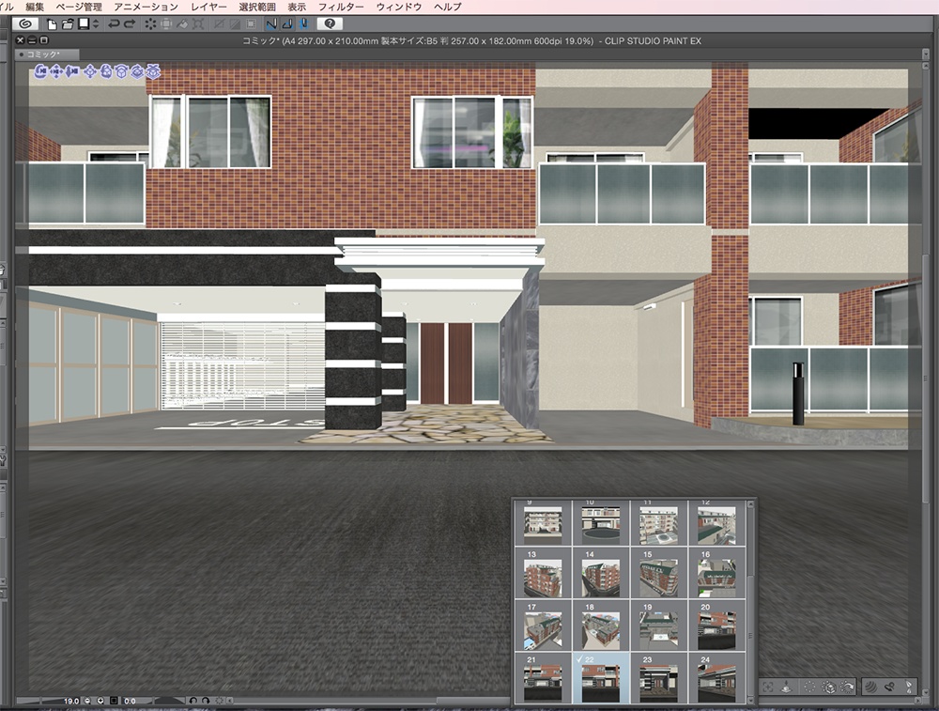Click horizontal scrollbar left arrow
The height and width of the screenshot is (711, 939).
click(229, 701)
